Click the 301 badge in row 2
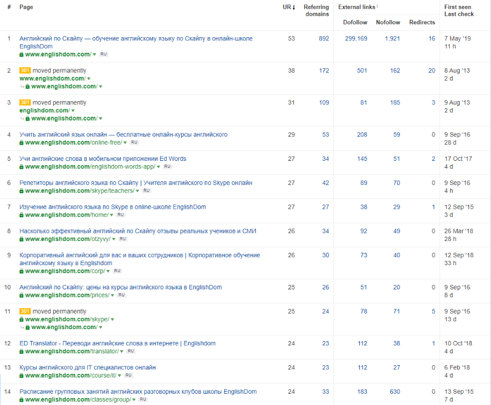 coord(25,70)
